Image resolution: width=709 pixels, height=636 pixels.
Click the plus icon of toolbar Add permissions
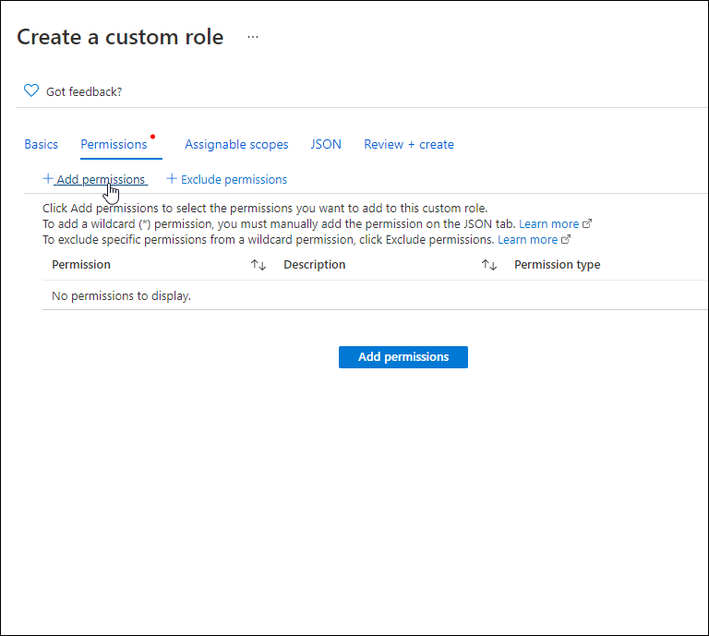tap(48, 179)
